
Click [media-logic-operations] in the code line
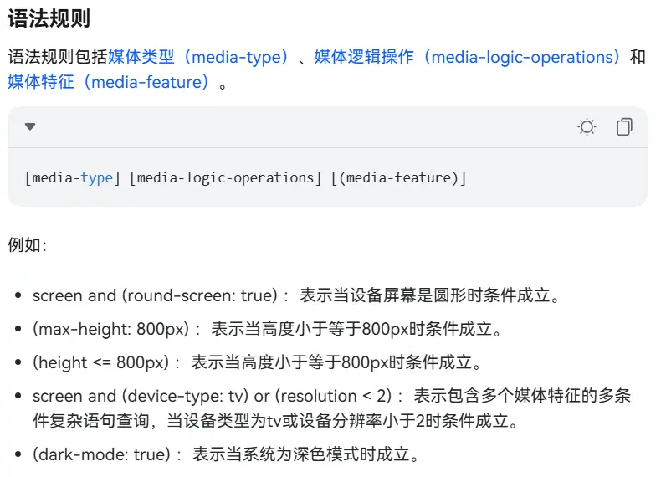click(x=225, y=177)
